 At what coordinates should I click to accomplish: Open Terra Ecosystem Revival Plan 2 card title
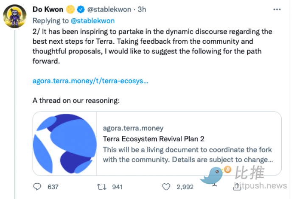154,139
